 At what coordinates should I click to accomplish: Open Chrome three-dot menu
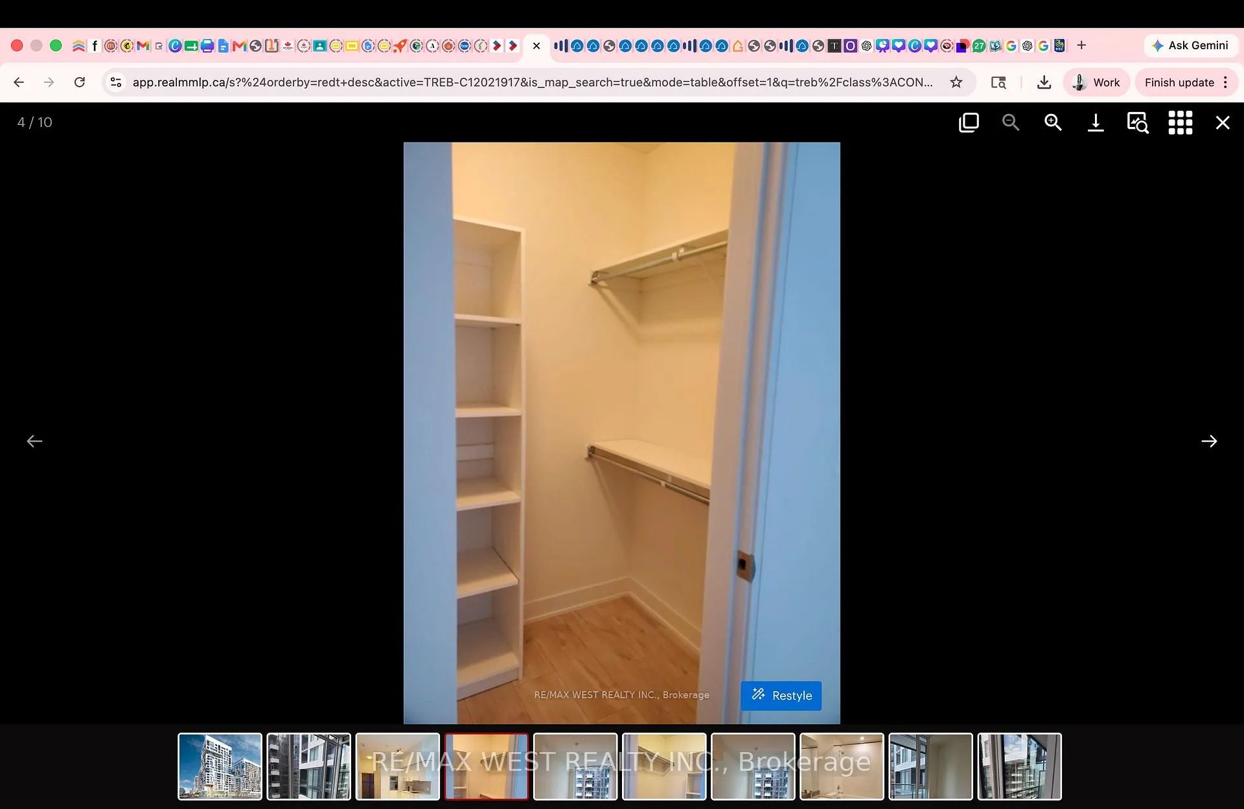pos(1225,82)
